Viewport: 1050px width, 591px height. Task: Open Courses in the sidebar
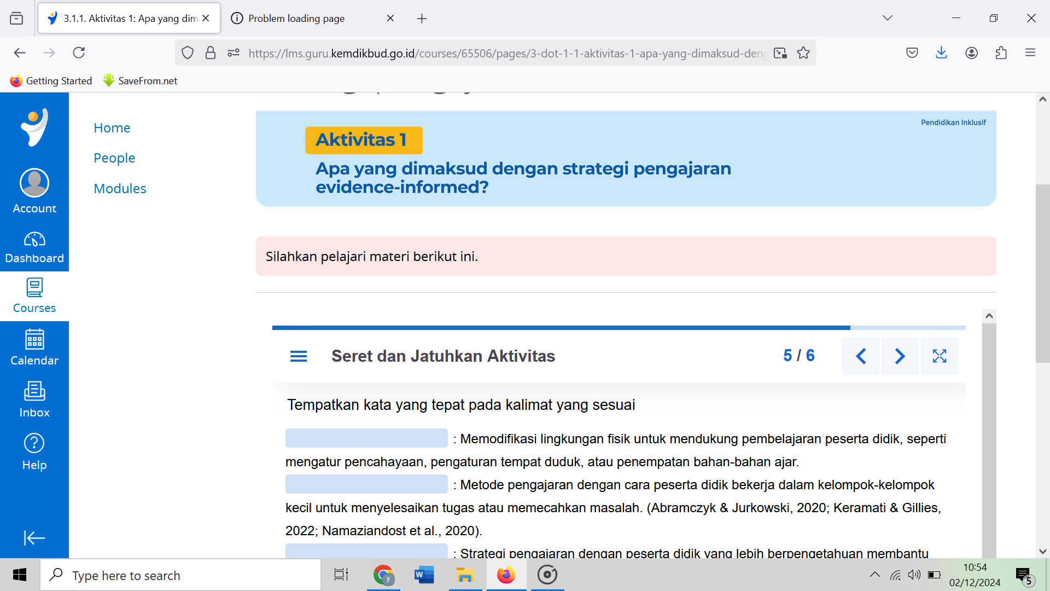[34, 296]
